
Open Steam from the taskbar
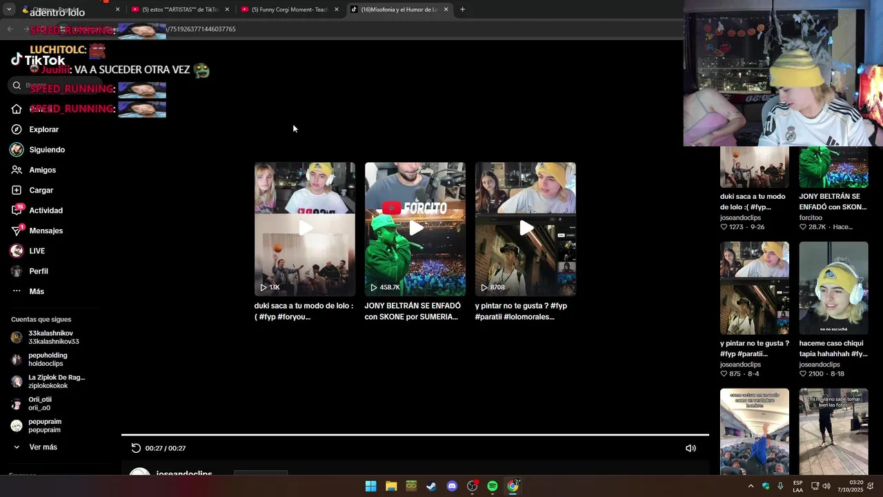(431, 486)
